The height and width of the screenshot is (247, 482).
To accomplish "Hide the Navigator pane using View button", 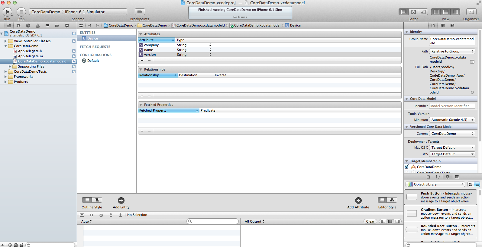I will click(x=436, y=12).
